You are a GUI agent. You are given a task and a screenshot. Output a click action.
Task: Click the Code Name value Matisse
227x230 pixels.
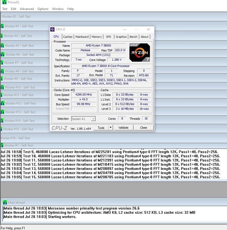click(85, 50)
